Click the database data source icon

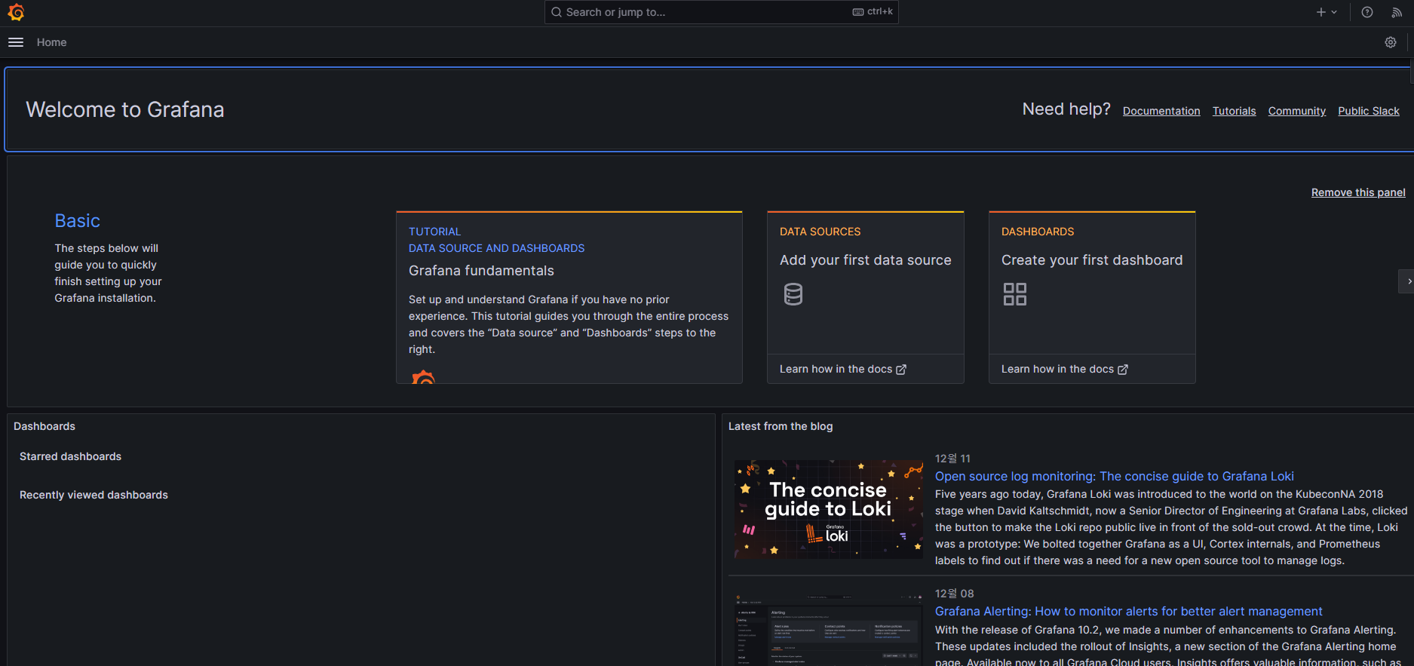click(793, 294)
